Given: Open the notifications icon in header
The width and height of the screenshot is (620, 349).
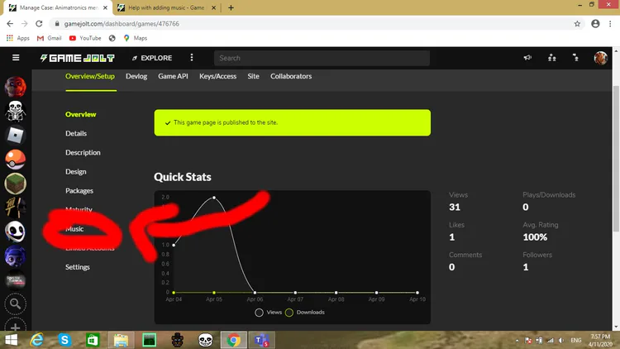Looking at the screenshot, I should tap(575, 58).
